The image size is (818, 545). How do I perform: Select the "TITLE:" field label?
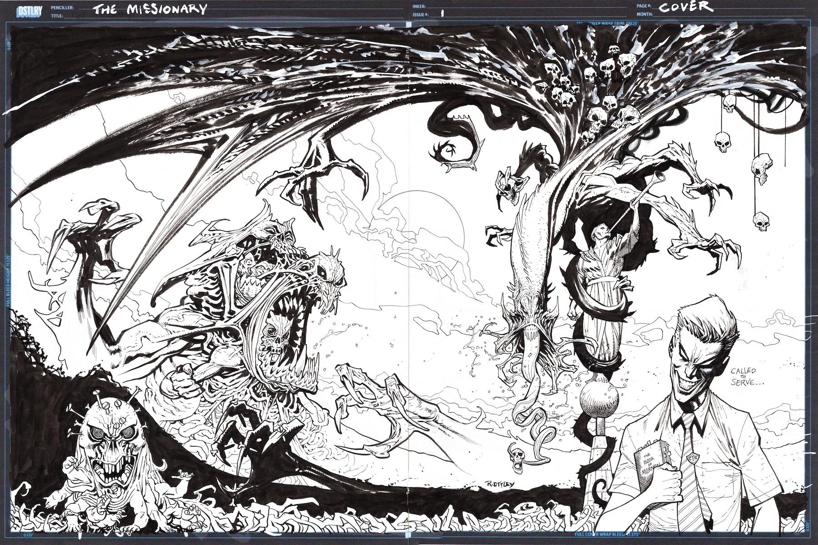tap(57, 15)
